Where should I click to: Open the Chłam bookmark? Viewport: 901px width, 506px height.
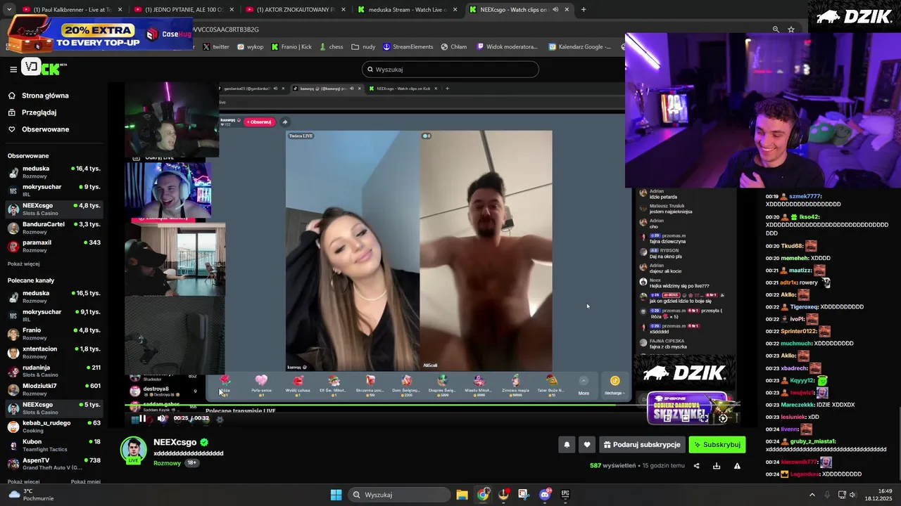pos(454,47)
